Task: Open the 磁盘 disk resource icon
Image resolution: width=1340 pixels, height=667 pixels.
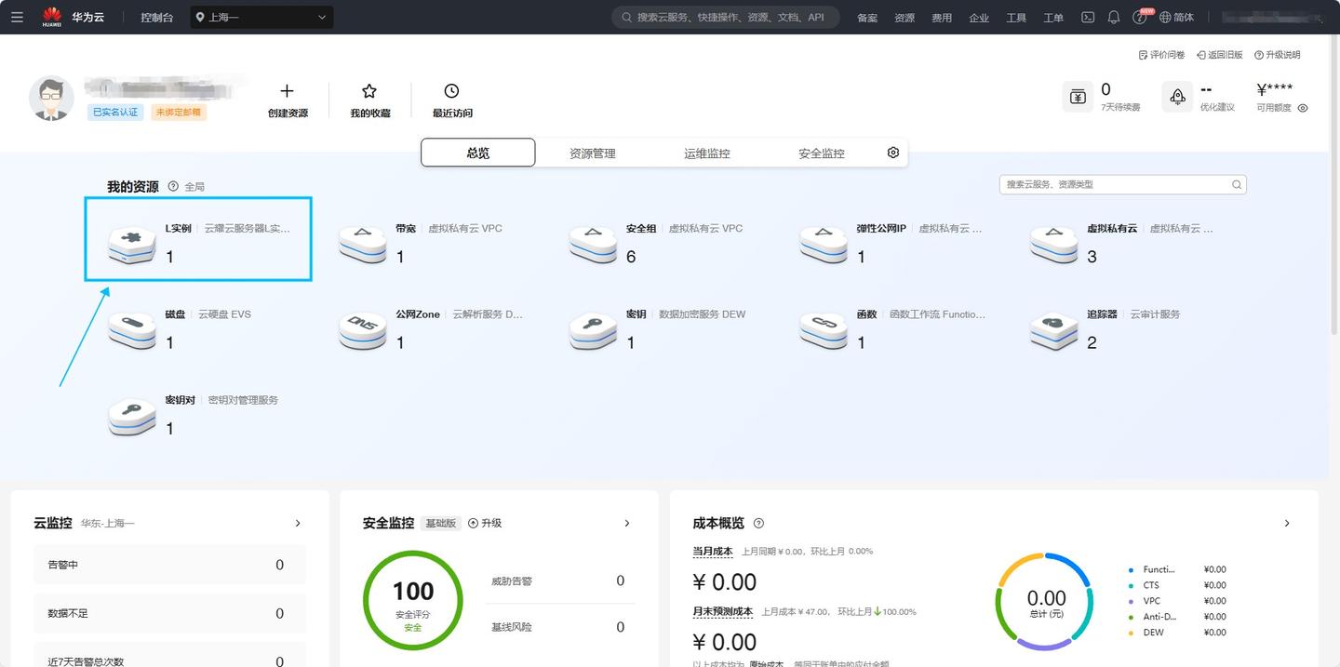Action: tap(132, 331)
